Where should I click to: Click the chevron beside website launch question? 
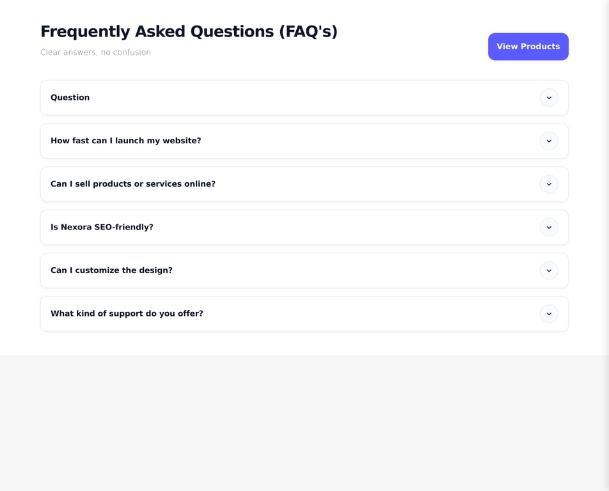coord(549,141)
